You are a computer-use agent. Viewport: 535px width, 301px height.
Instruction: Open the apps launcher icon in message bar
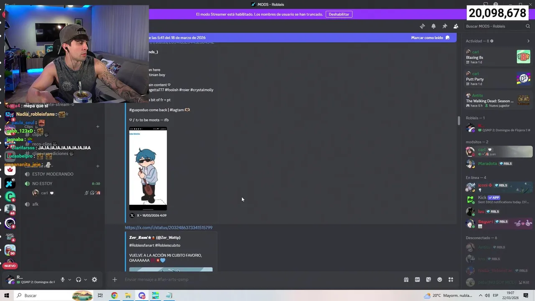[x=451, y=280]
